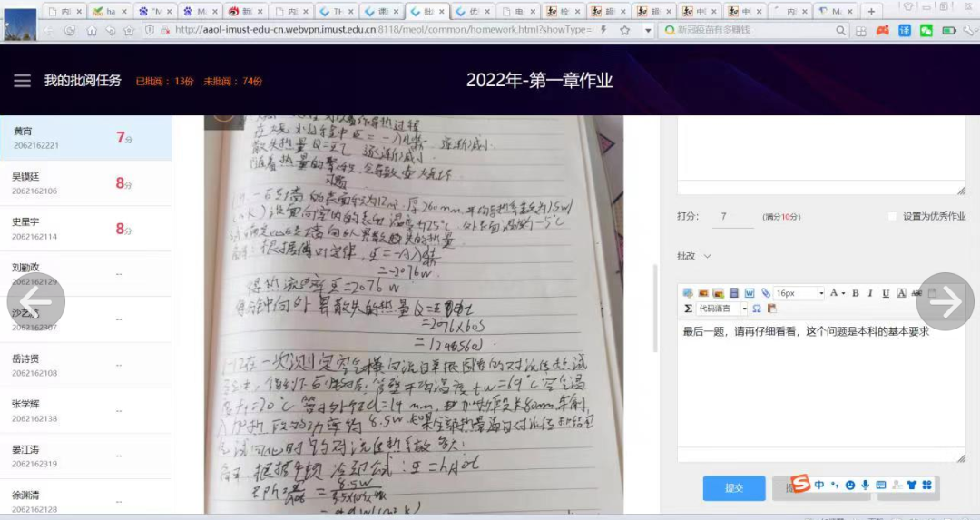Insert formula with the sigma icon

pyautogui.click(x=688, y=309)
